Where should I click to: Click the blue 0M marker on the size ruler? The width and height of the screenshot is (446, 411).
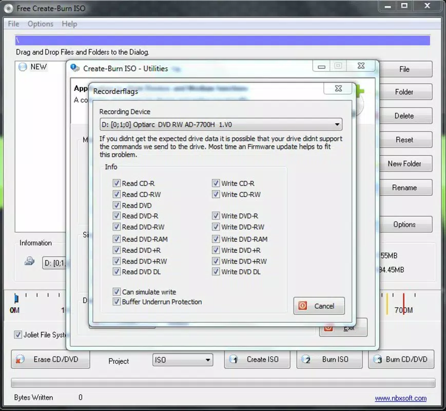16,298
